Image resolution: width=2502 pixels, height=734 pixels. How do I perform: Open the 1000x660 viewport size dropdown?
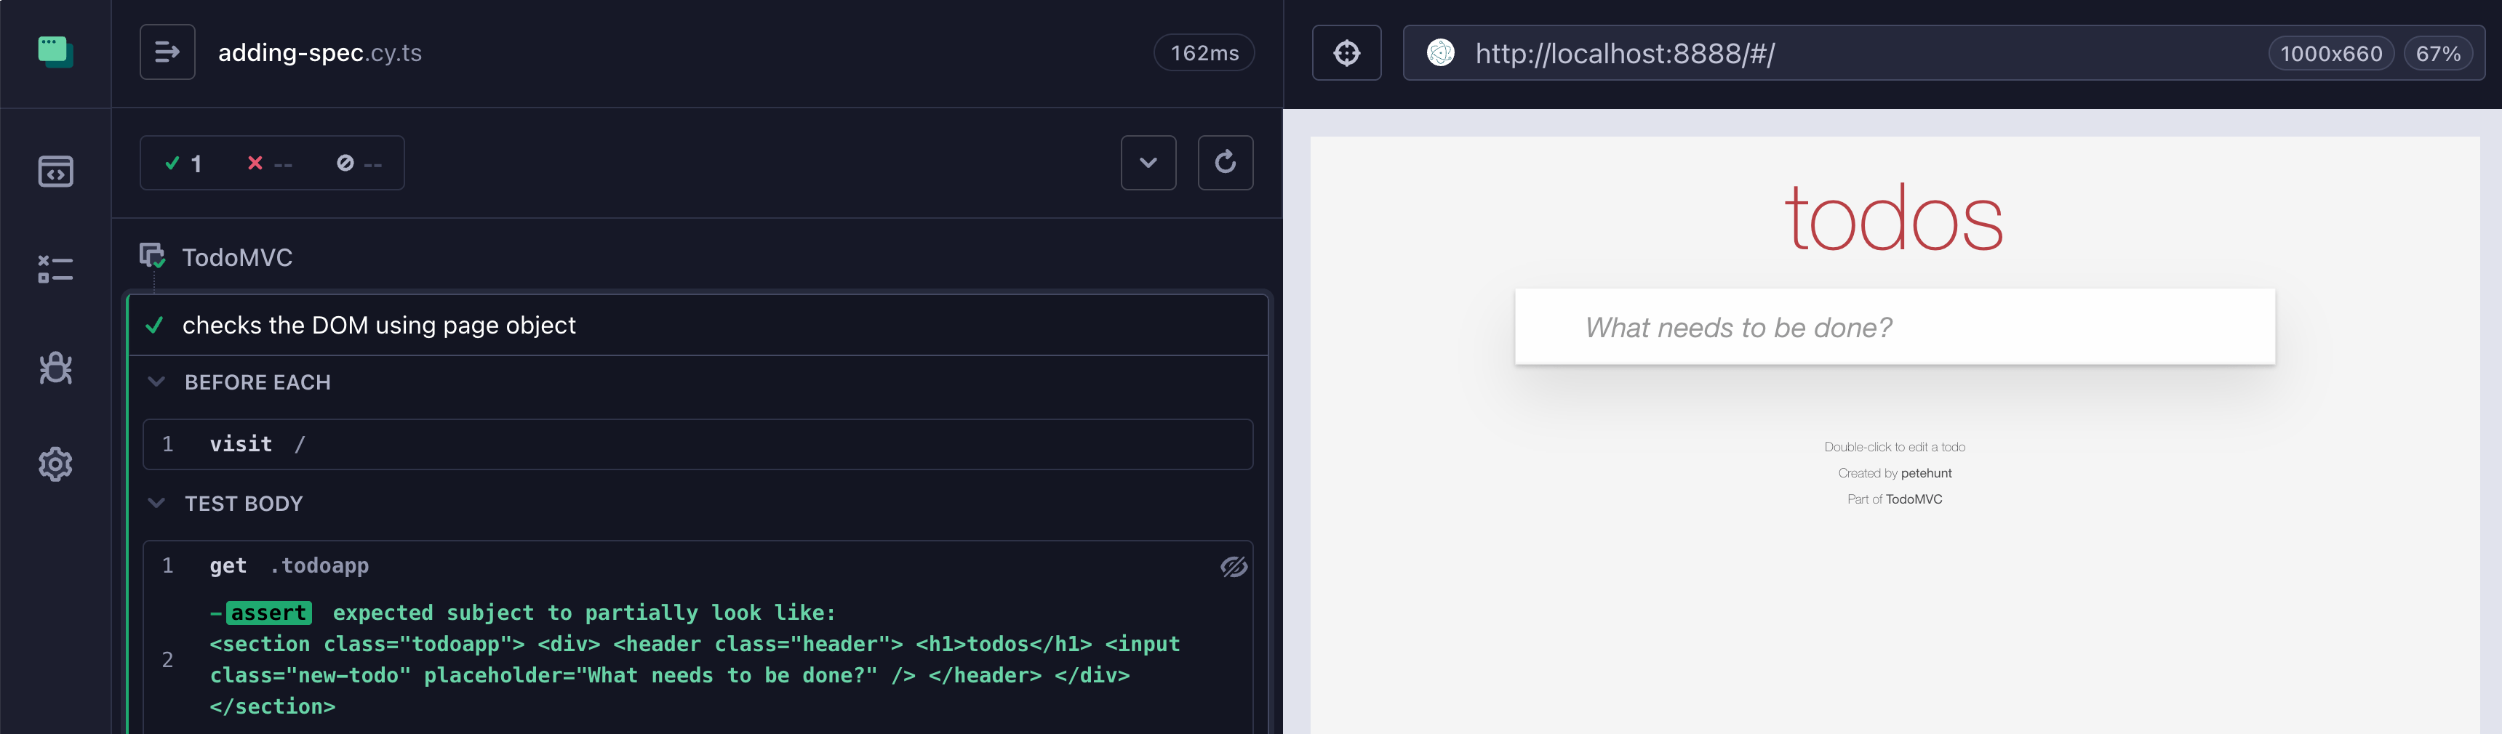coord(2331,53)
